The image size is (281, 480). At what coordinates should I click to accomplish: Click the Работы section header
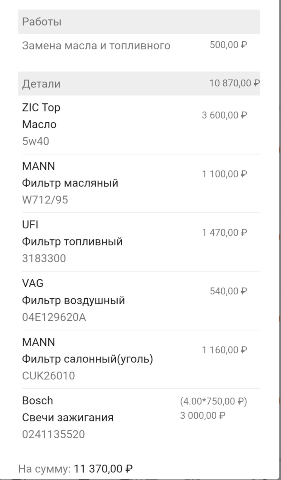pos(42,22)
